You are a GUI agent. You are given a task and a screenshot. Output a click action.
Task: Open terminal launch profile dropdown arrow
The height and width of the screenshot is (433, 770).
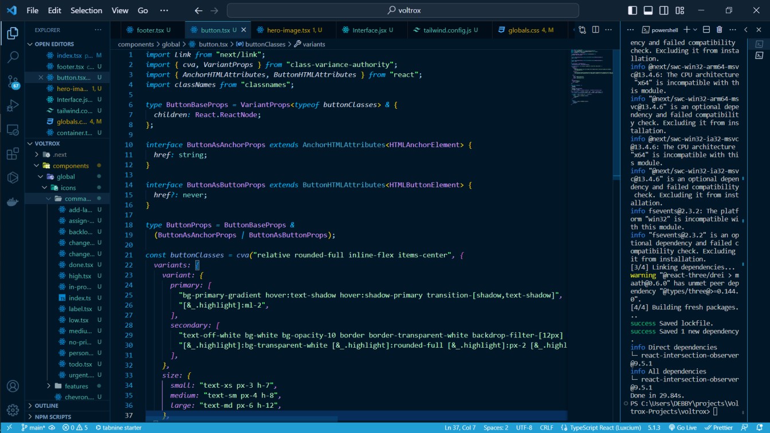coord(695,30)
